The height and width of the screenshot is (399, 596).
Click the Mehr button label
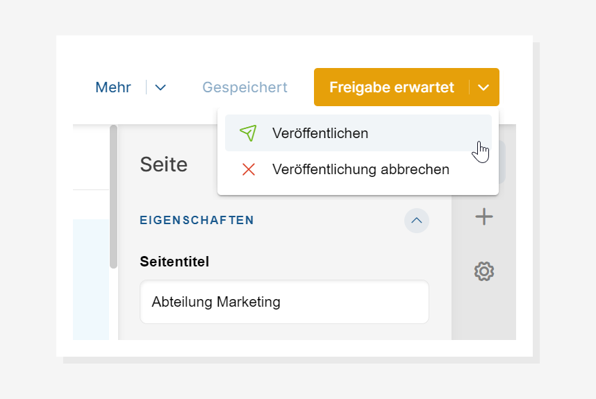pyautogui.click(x=113, y=87)
